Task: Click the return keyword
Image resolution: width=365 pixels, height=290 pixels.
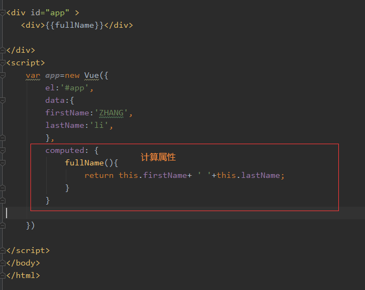Action: 99,175
